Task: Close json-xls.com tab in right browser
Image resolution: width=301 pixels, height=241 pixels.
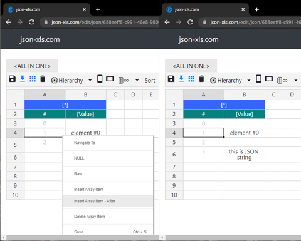Action: tap(243, 9)
